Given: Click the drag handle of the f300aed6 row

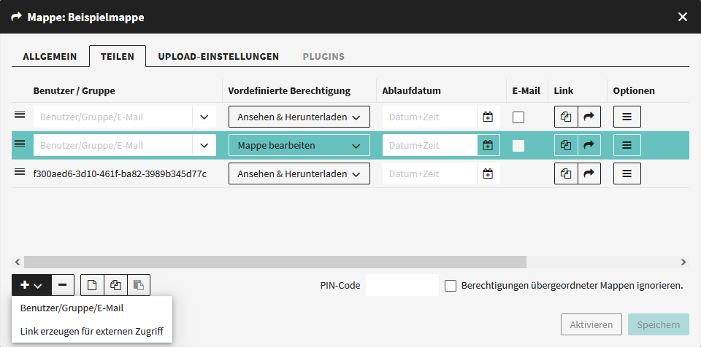Looking at the screenshot, I should coord(20,172).
